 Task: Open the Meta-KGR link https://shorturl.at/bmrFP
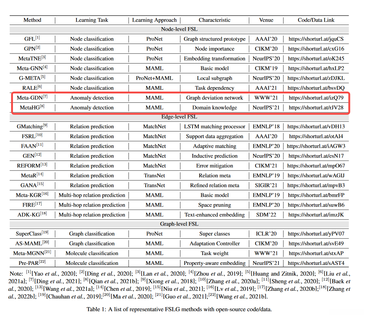(x=316, y=195)
